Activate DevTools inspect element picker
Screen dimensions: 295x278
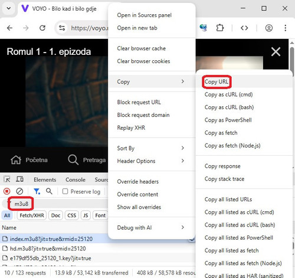pyautogui.click(x=7, y=179)
